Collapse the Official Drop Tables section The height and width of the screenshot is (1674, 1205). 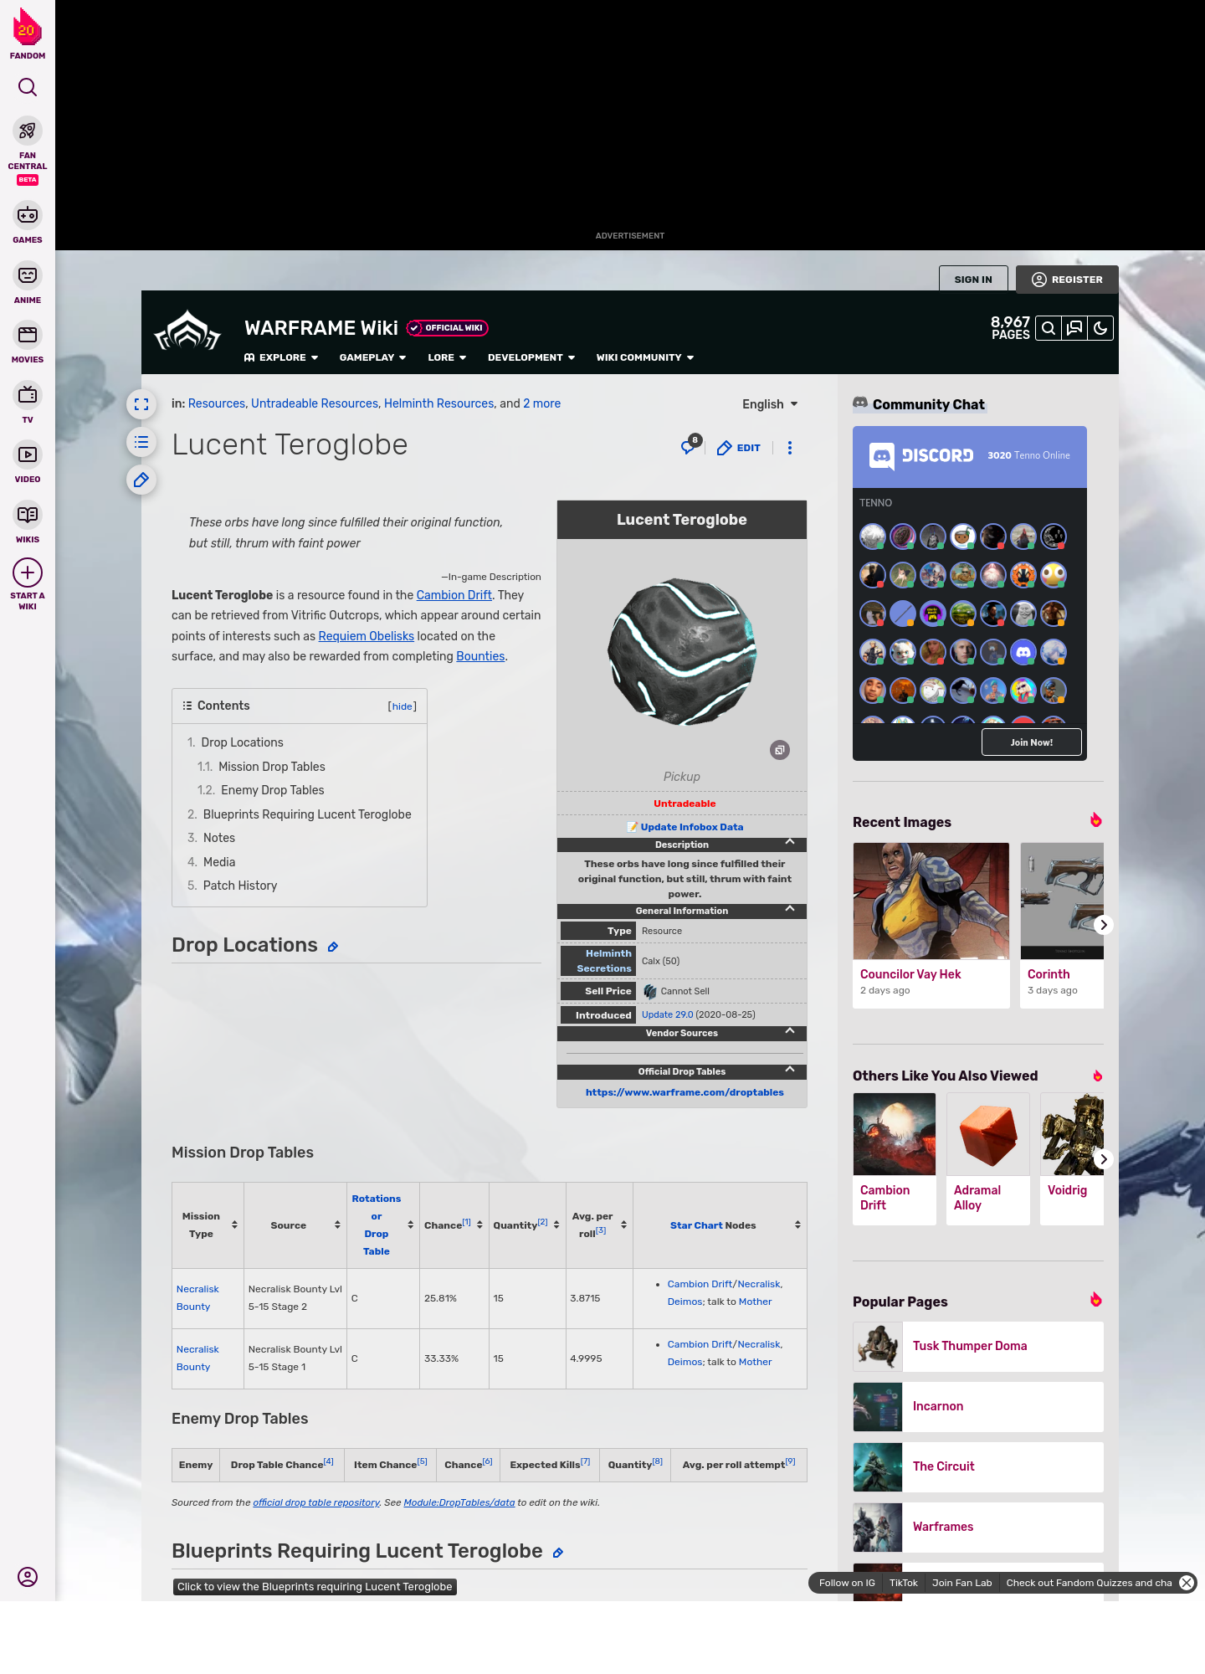[x=790, y=1069]
